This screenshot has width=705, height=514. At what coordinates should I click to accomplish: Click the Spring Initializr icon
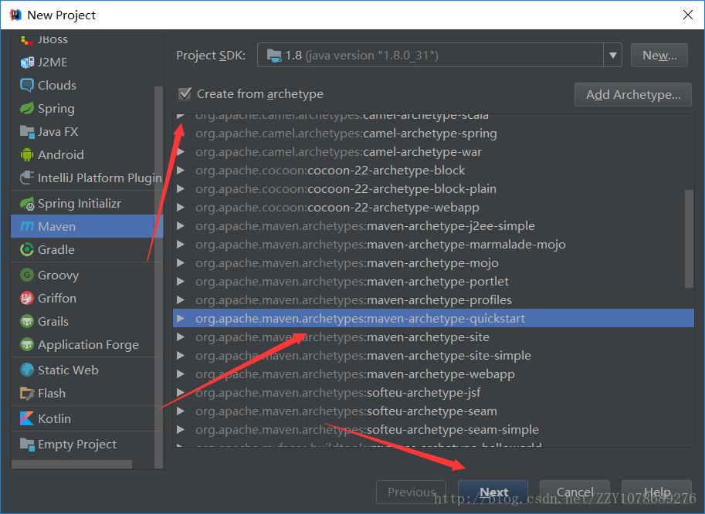pyautogui.click(x=27, y=204)
